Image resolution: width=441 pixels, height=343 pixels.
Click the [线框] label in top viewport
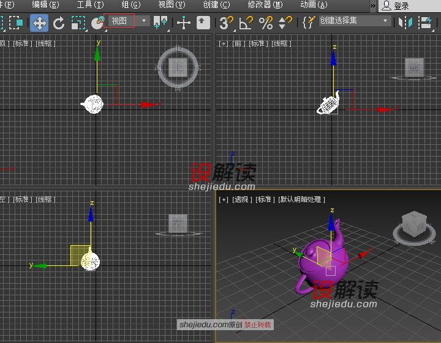(x=46, y=43)
